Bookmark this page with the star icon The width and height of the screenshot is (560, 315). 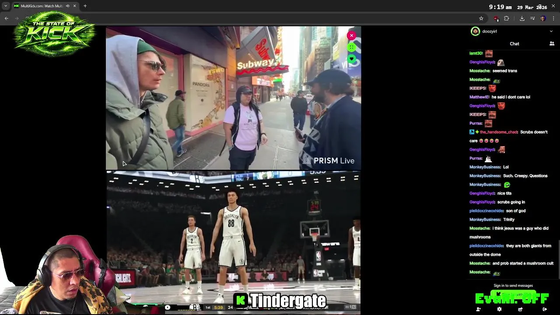pyautogui.click(x=481, y=18)
